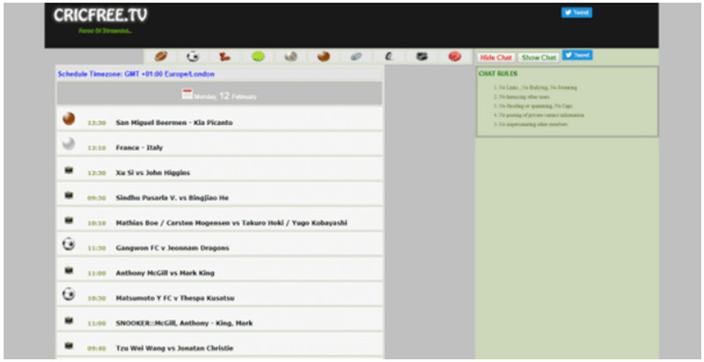Click the calendar icon beside Monday 12 February
This screenshot has height=362, width=704.
point(187,94)
